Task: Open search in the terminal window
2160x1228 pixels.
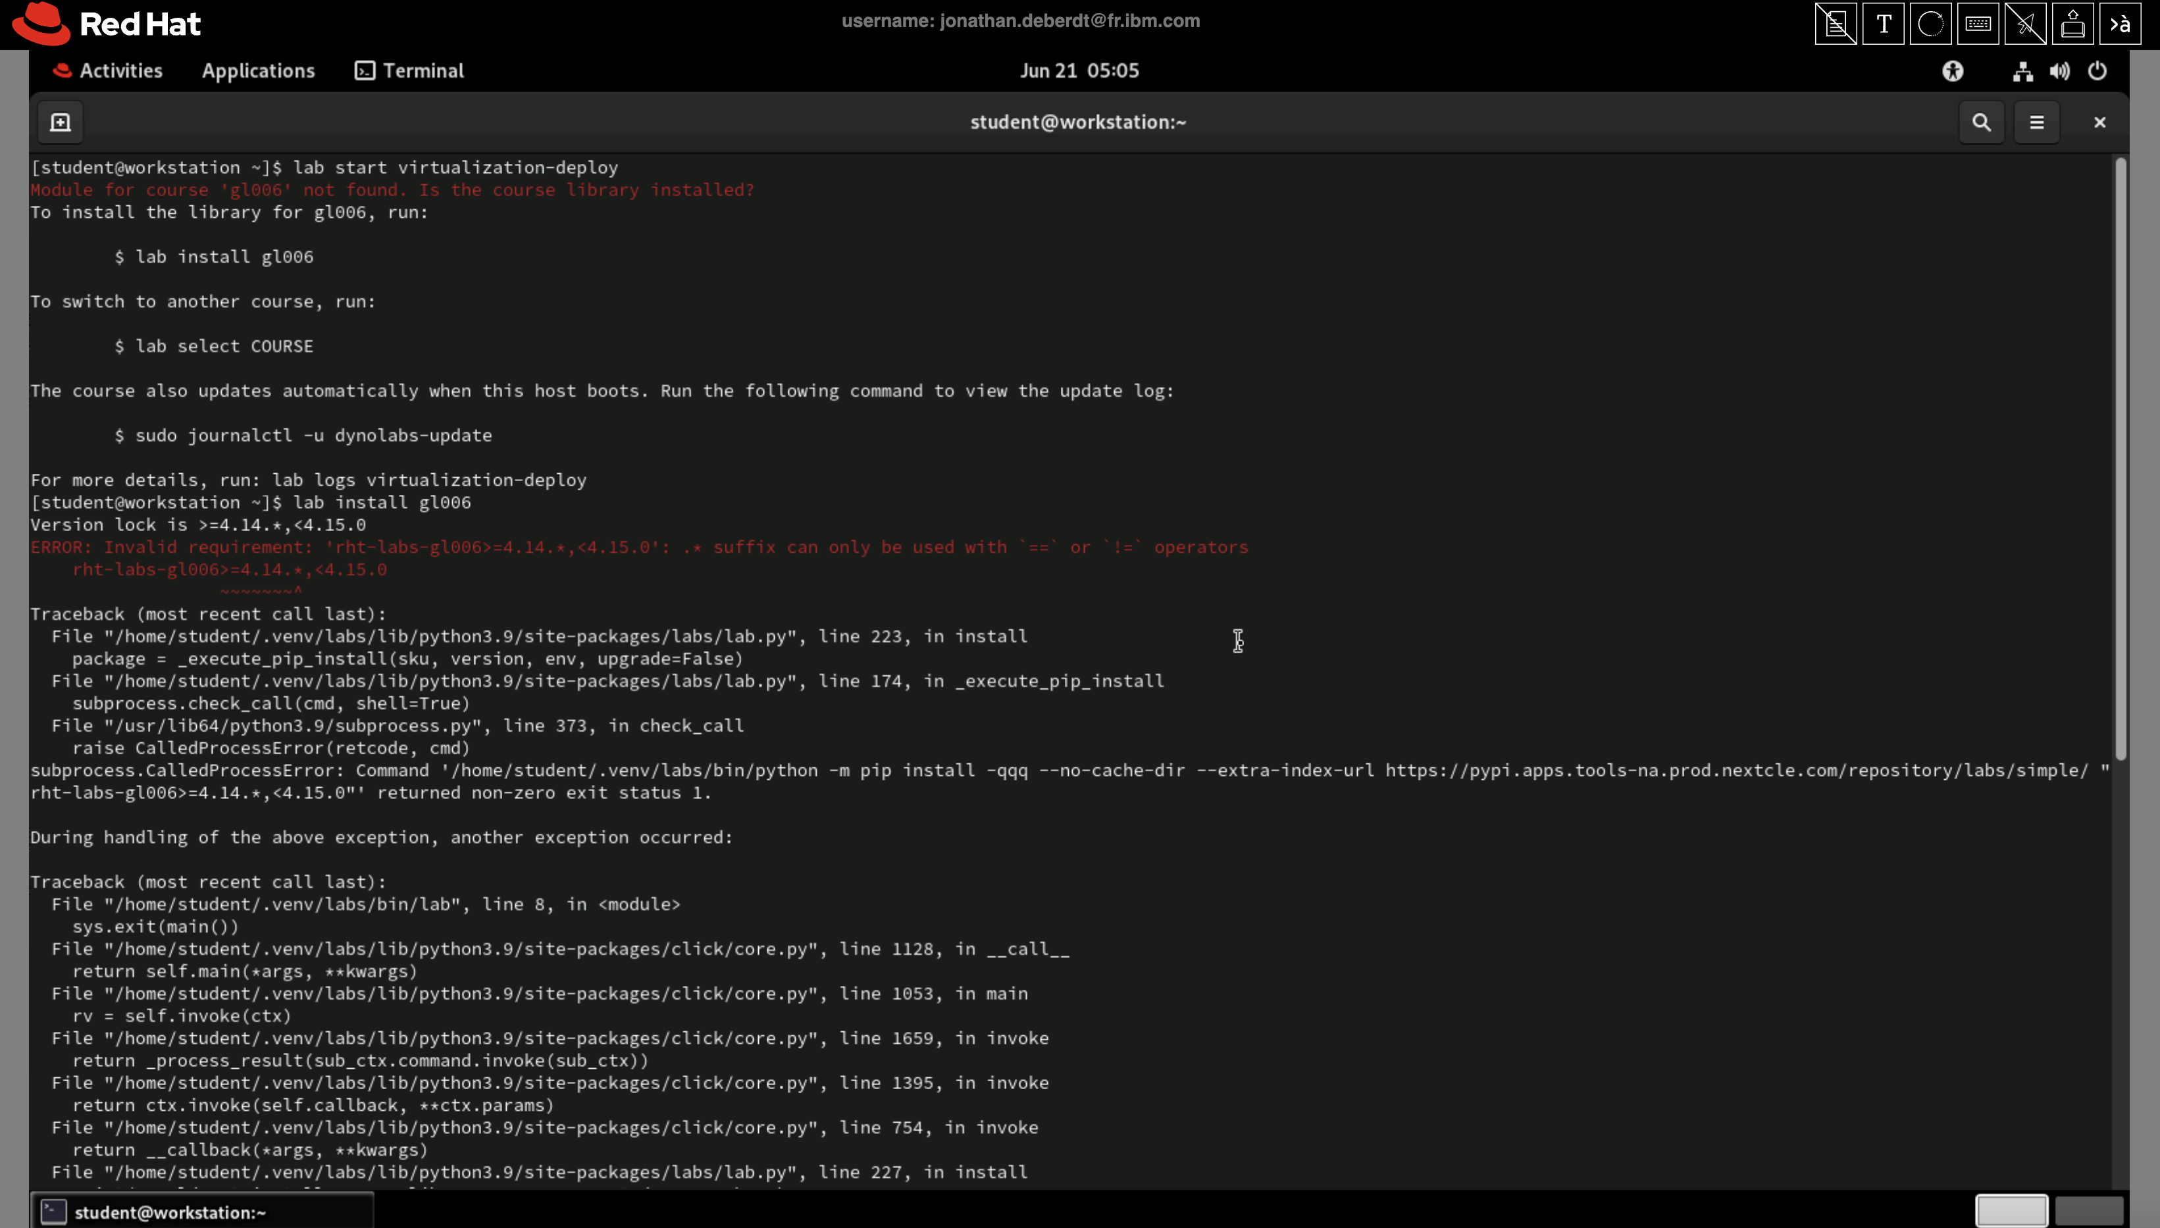Action: click(1981, 122)
